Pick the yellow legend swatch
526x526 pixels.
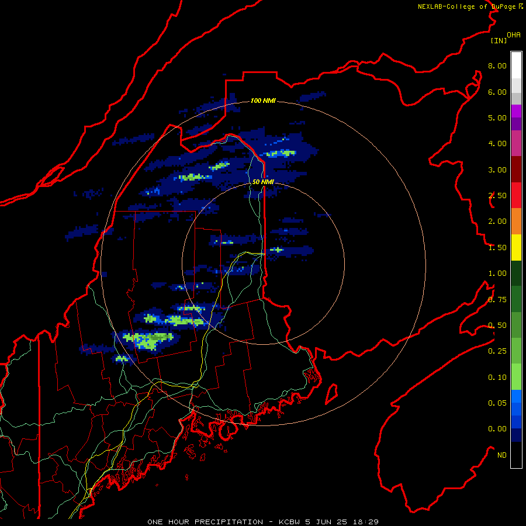(x=516, y=248)
